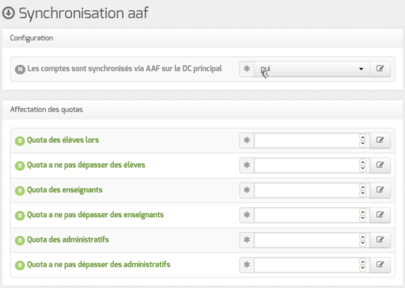Click edit icon for Quota des élèves lors

coord(380,140)
